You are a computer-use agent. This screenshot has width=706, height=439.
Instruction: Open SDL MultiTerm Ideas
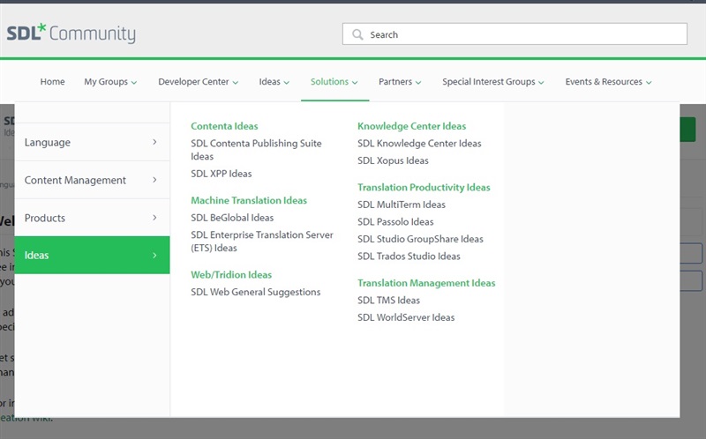point(402,205)
